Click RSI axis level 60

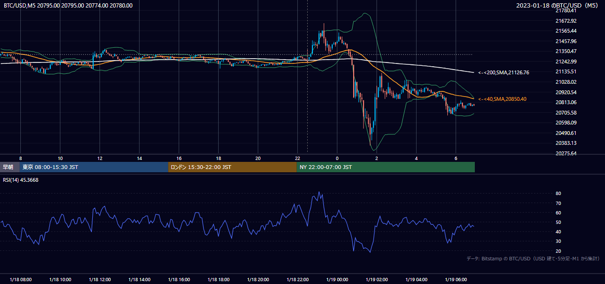(558, 213)
